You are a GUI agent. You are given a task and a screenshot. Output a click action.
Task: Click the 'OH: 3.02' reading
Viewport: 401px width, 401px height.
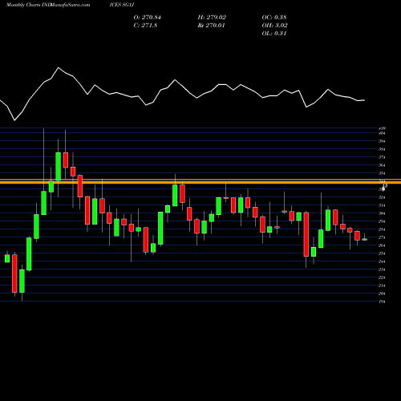point(274,26)
